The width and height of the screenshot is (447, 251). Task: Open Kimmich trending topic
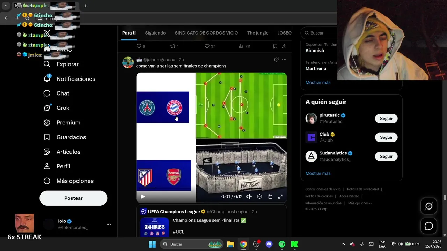315,50
